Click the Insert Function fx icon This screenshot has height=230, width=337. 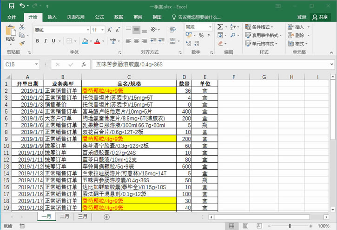[84, 64]
